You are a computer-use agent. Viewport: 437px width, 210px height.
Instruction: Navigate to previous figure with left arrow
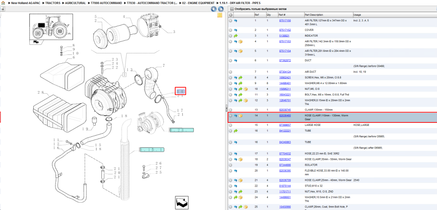tap(214, 9)
